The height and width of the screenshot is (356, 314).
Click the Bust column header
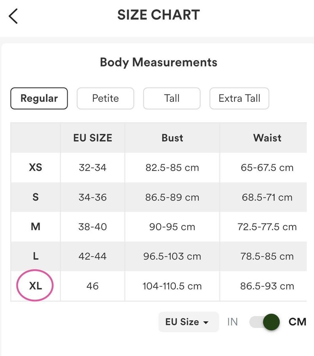point(172,138)
